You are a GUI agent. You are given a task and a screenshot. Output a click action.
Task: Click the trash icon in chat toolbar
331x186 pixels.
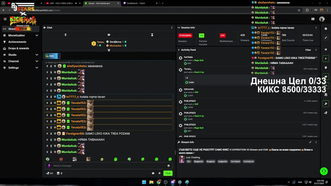pos(65,35)
